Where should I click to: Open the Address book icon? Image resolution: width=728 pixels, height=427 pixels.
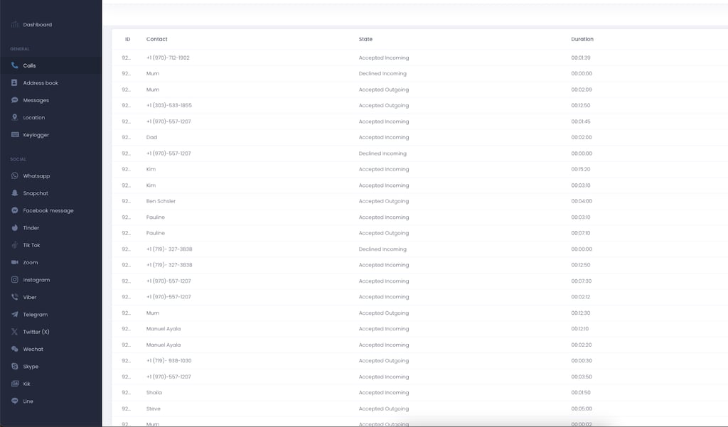click(15, 82)
